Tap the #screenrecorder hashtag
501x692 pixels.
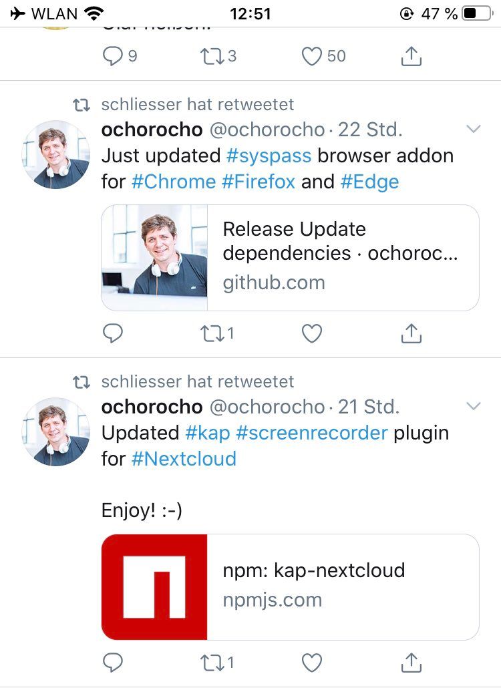(312, 433)
